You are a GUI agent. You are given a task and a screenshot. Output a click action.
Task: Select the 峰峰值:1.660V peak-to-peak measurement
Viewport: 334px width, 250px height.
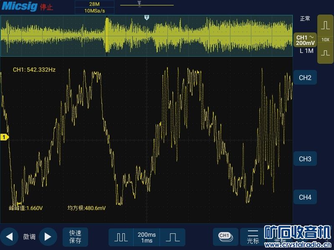(x=26, y=208)
